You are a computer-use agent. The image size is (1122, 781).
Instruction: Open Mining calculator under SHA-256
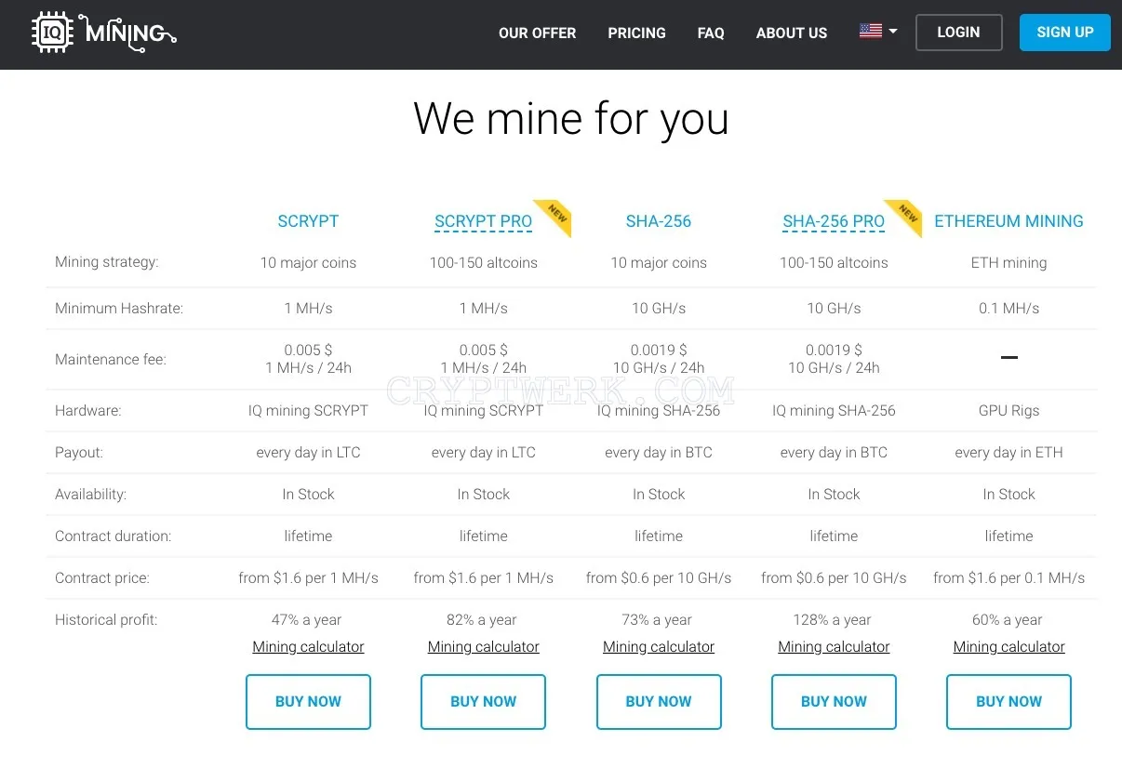point(659,647)
